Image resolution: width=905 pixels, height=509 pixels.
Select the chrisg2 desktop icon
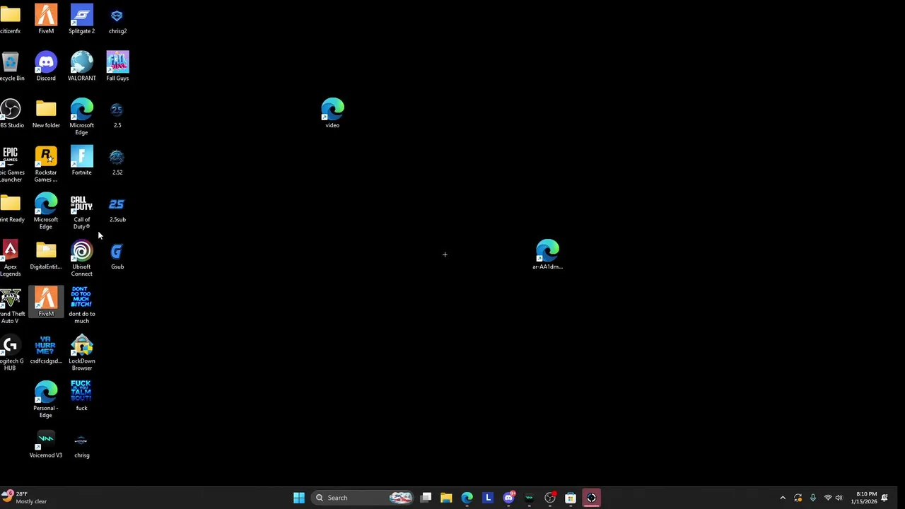coord(117,20)
